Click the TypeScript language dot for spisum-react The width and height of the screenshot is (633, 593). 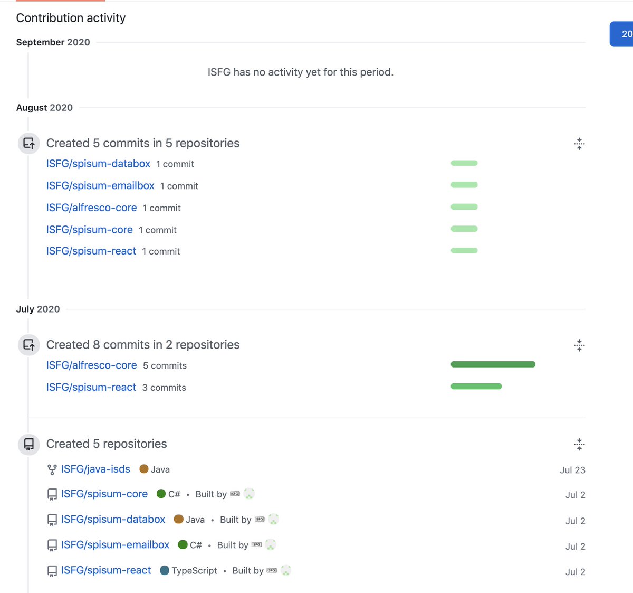[x=165, y=570]
